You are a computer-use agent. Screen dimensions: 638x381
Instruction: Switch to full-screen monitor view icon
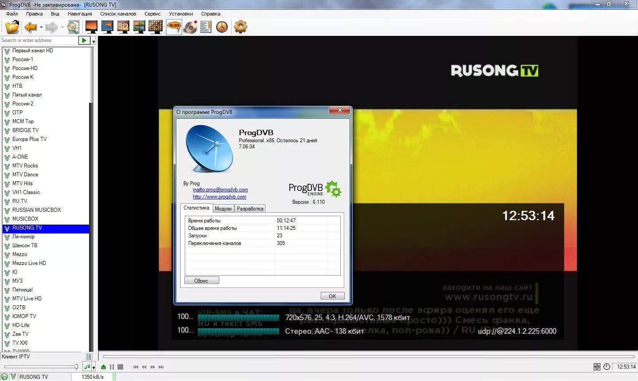pos(91,27)
